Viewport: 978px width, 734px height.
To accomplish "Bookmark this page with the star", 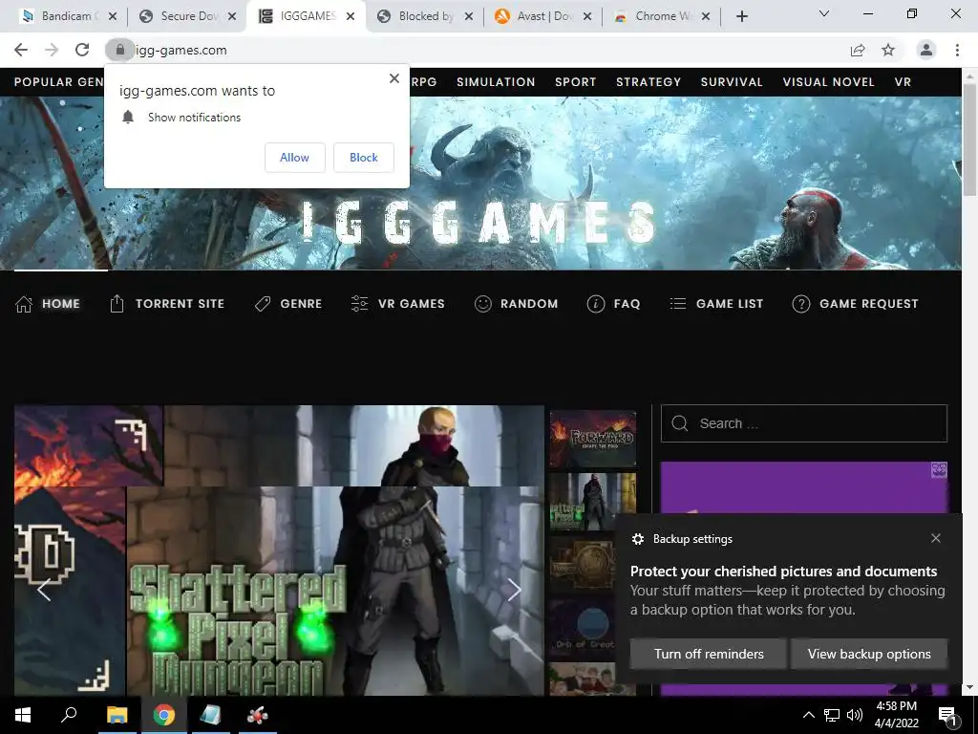I will coord(888,50).
